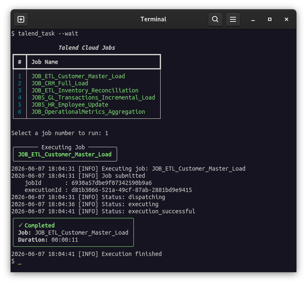Maximize the Terminal window
The image size is (307, 284).
(x=270, y=19)
